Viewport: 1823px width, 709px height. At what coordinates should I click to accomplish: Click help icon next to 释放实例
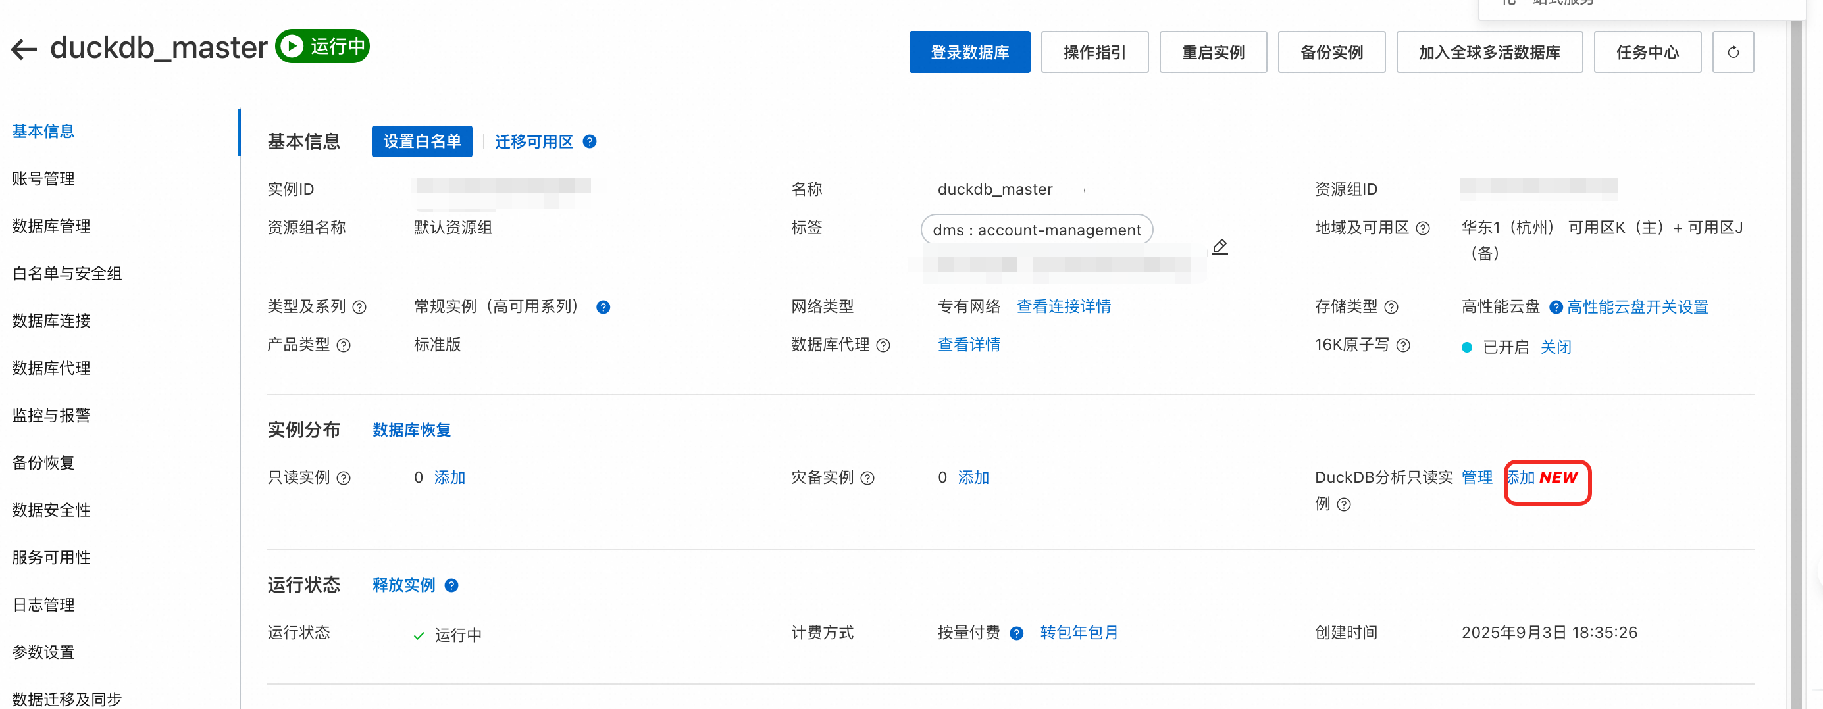(451, 585)
